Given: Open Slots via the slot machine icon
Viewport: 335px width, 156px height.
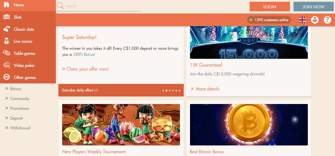Looking at the screenshot, I should (x=7, y=17).
